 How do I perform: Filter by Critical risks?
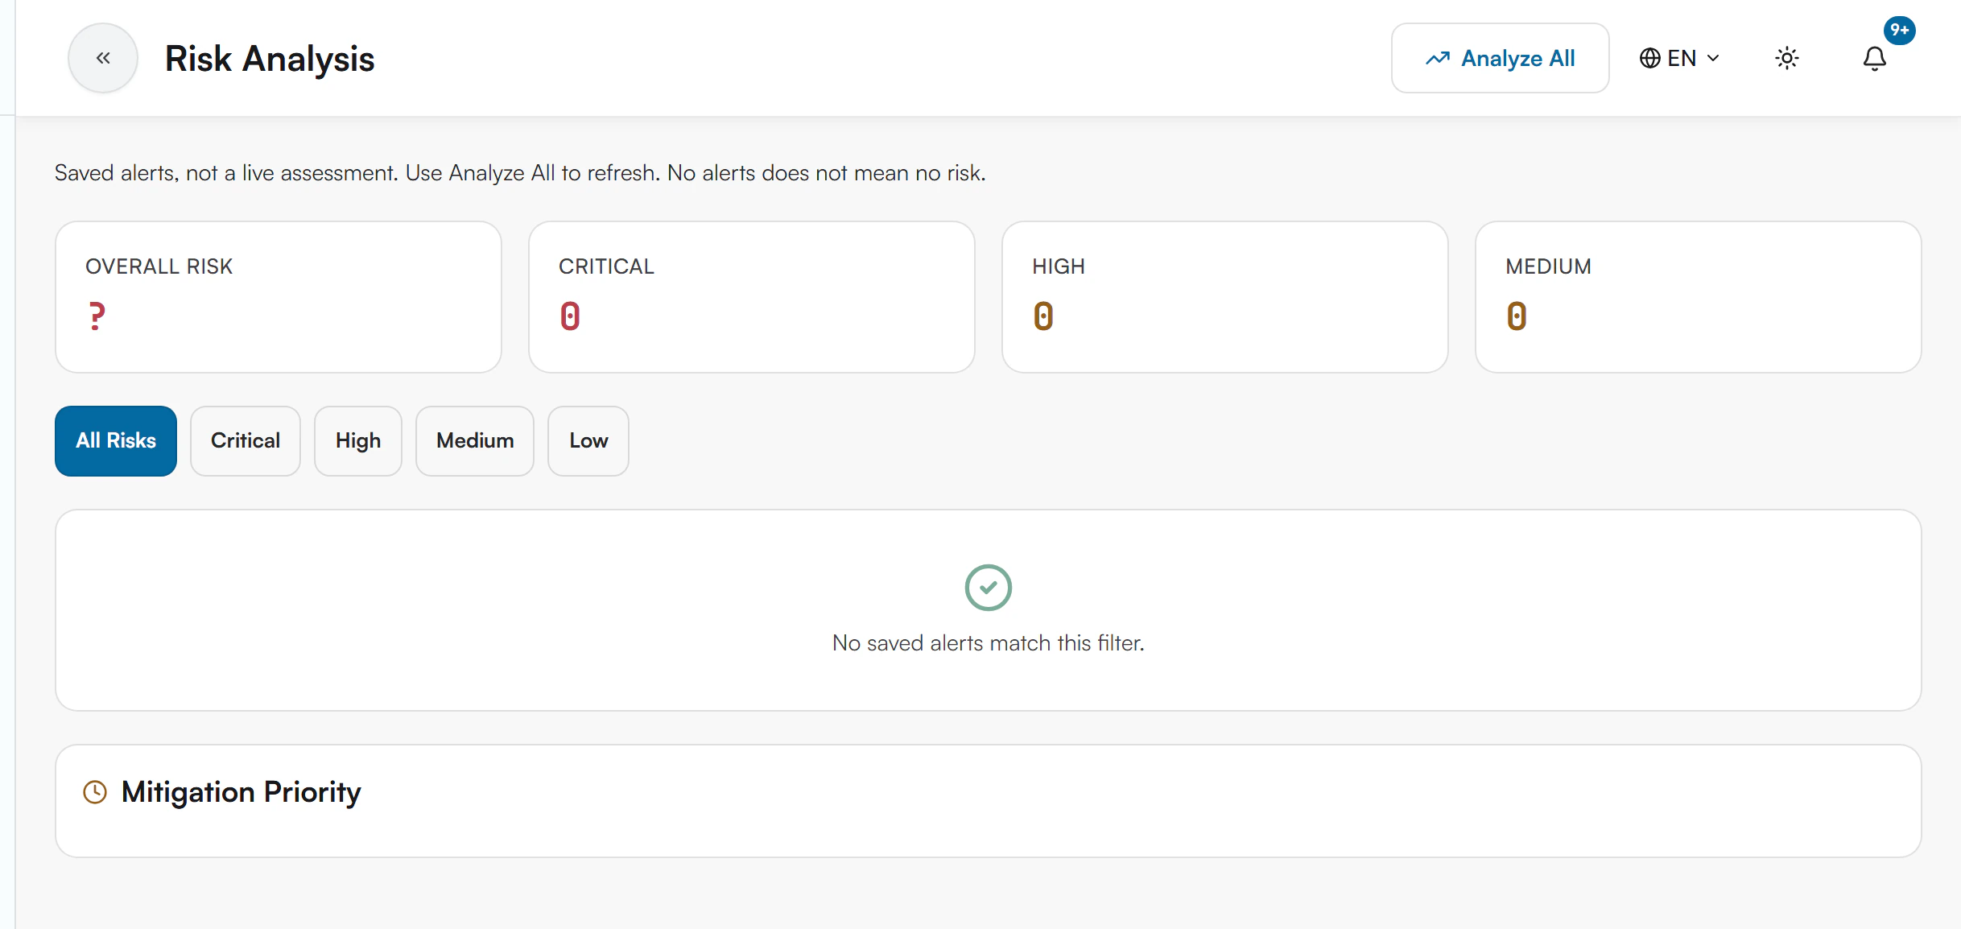(x=246, y=441)
